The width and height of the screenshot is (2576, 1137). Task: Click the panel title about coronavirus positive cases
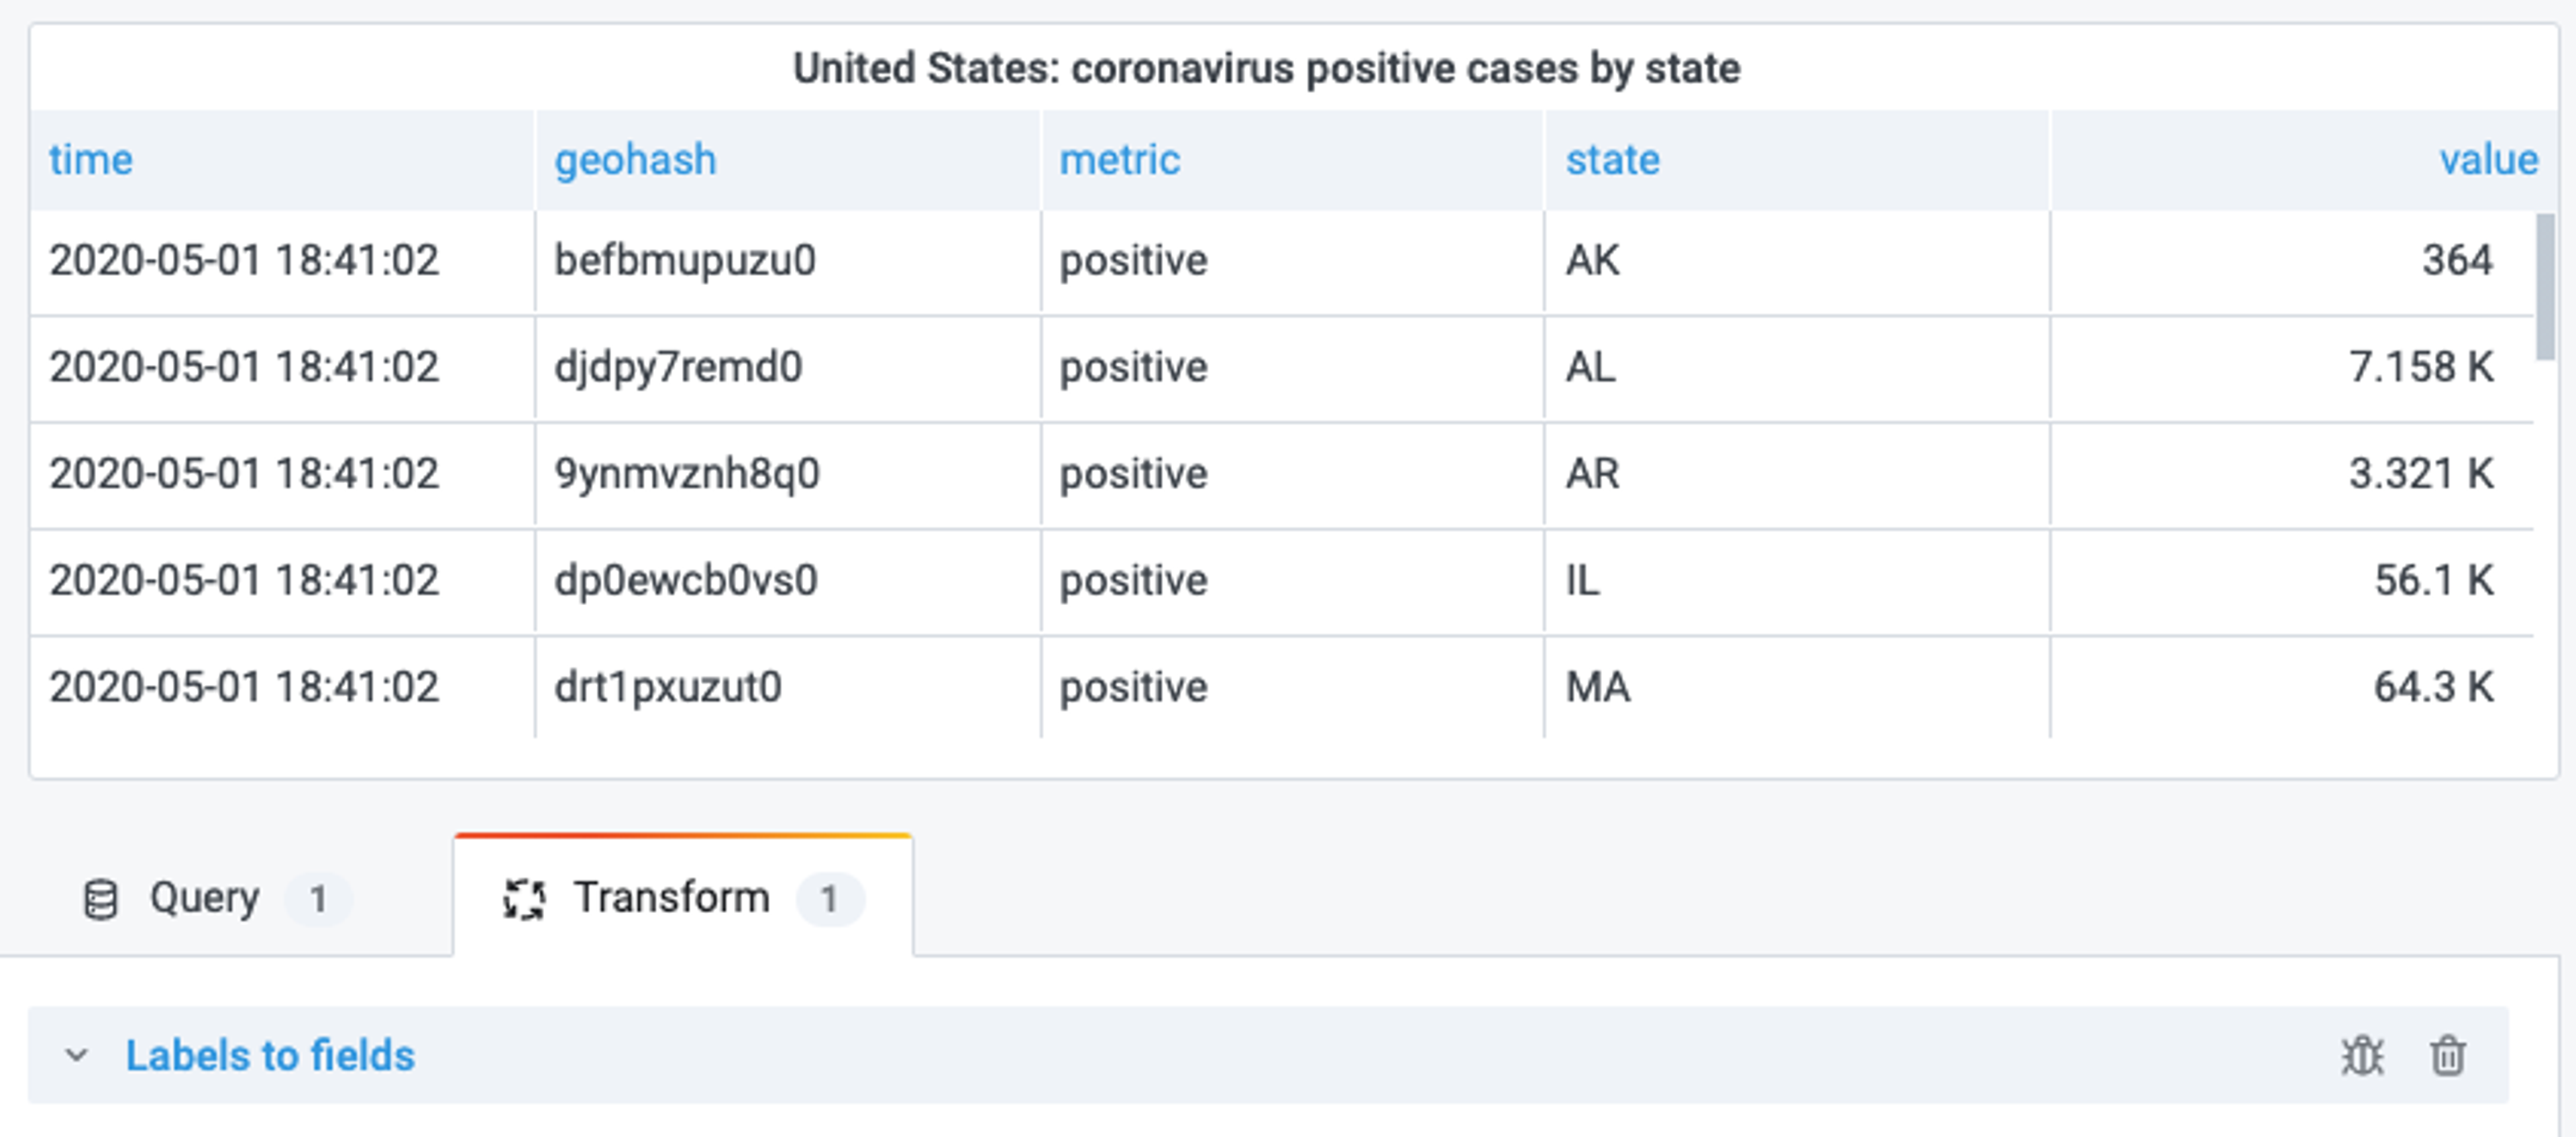coord(1266,68)
